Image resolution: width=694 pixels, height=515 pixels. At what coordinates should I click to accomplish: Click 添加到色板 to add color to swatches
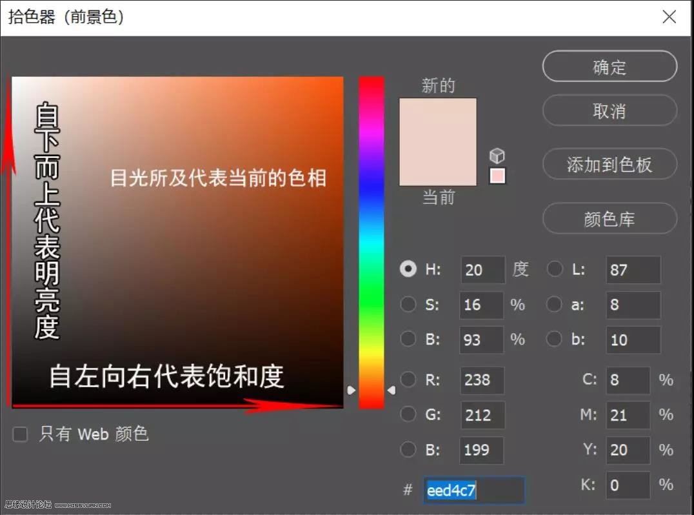(x=608, y=165)
